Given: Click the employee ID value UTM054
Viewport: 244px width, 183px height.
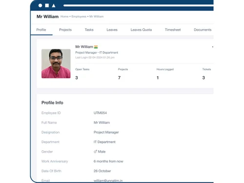Looking at the screenshot, I should (x=100, y=113).
